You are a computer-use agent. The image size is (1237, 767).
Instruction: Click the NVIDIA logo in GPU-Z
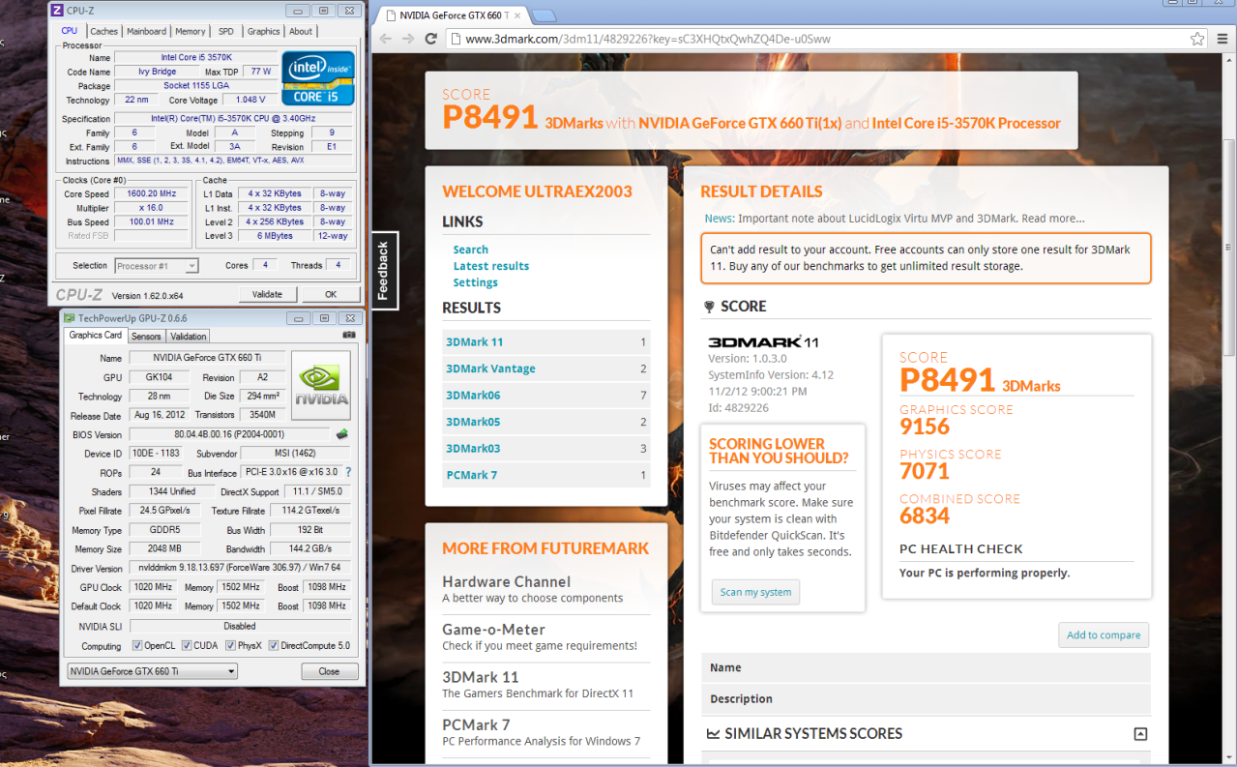pos(320,385)
